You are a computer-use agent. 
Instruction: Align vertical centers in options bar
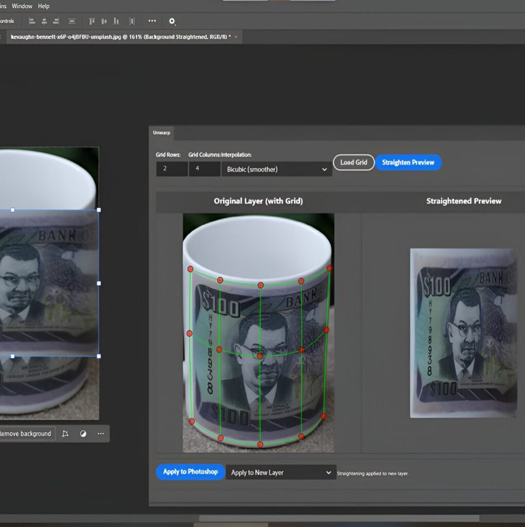pyautogui.click(x=104, y=22)
